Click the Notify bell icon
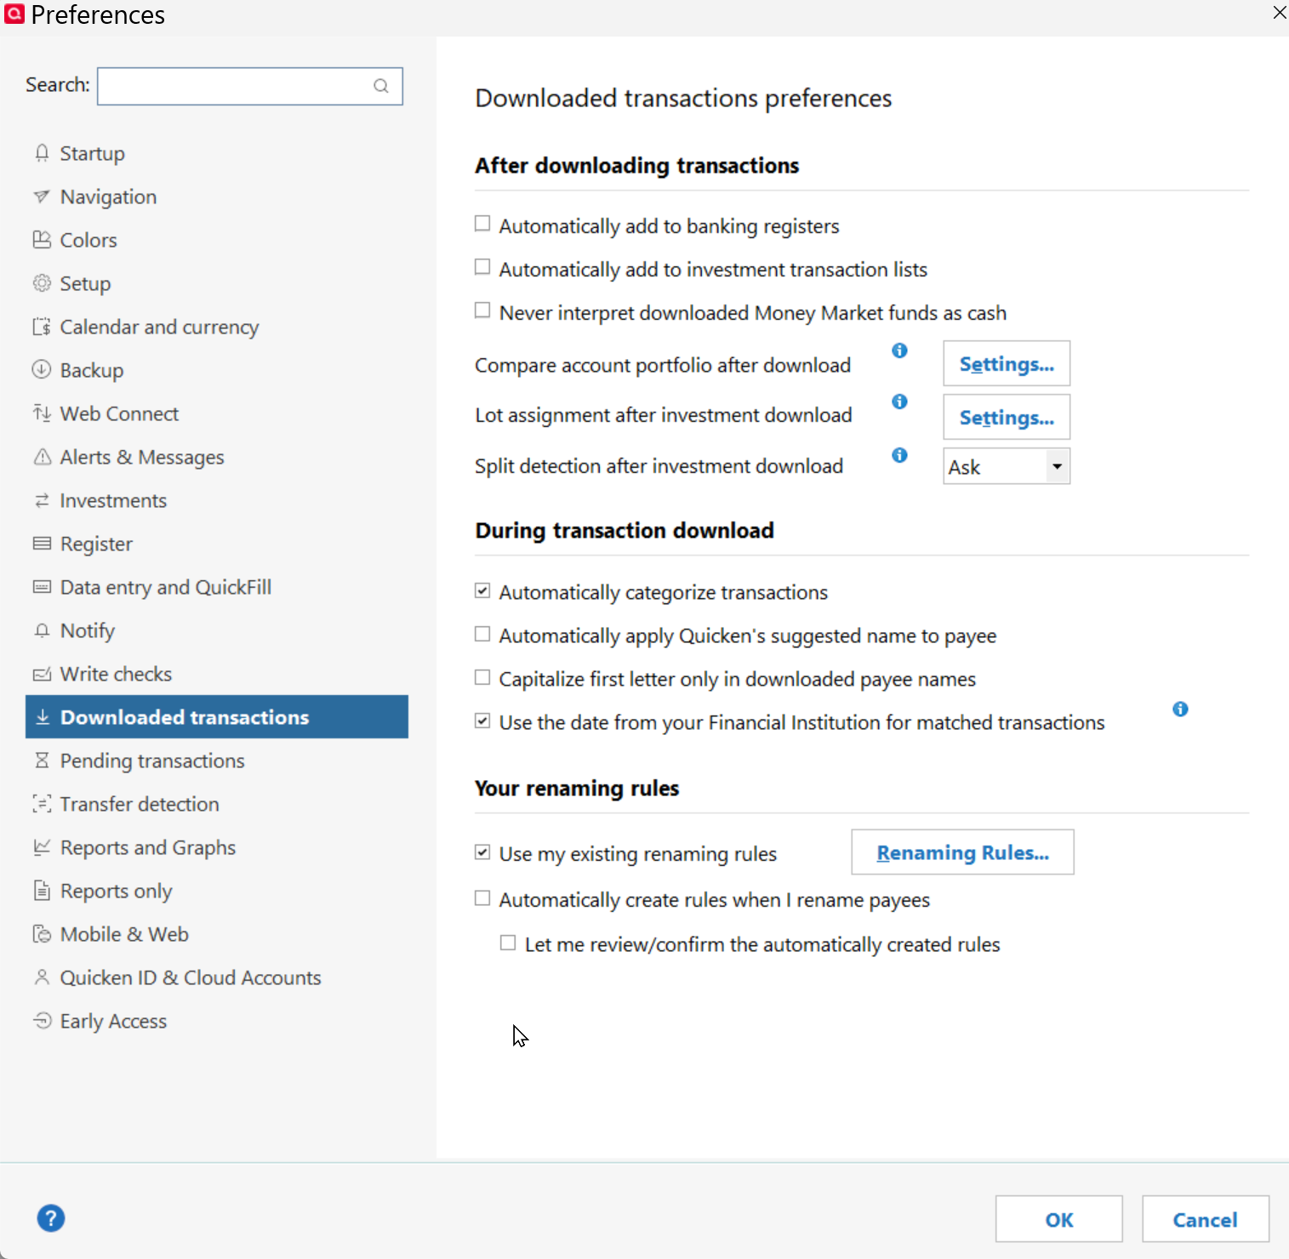 (x=42, y=630)
